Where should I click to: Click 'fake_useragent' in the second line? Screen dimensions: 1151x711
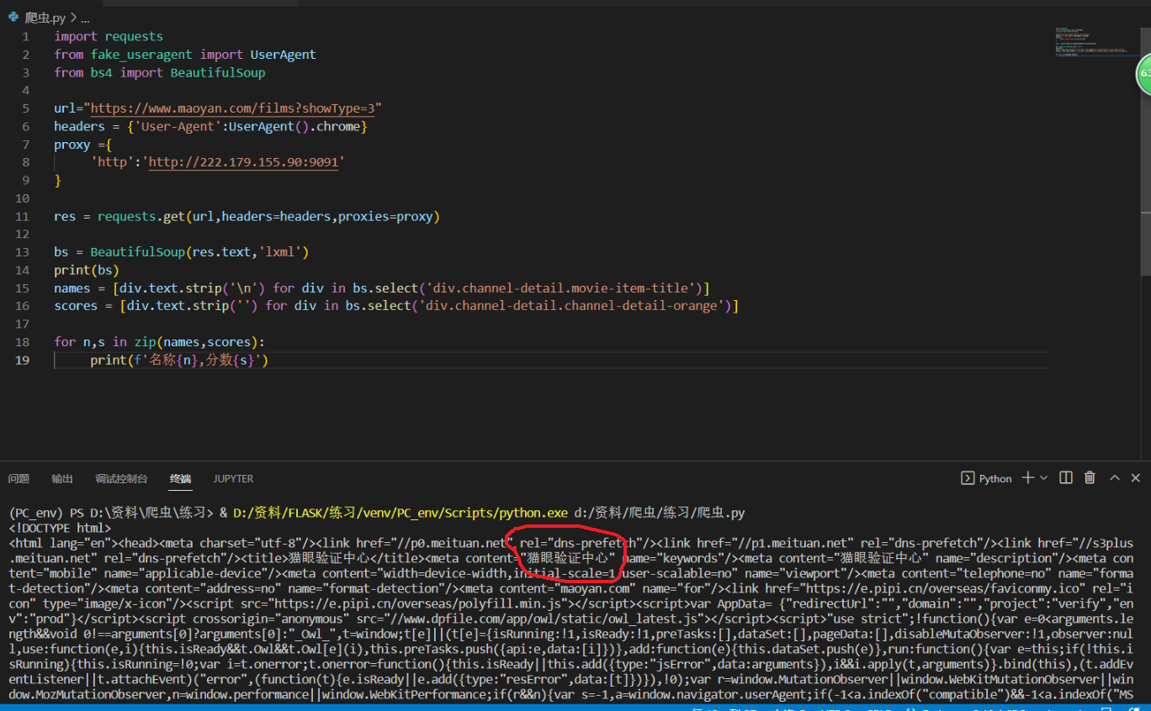click(142, 55)
